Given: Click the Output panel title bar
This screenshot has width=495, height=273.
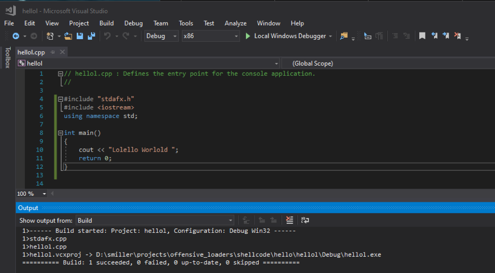Looking at the screenshot, I should (x=256, y=208).
